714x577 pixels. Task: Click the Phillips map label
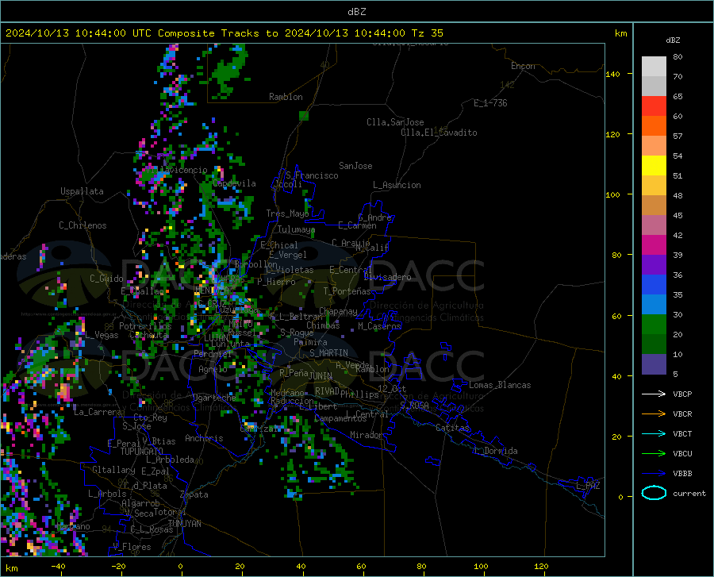pos(359,394)
